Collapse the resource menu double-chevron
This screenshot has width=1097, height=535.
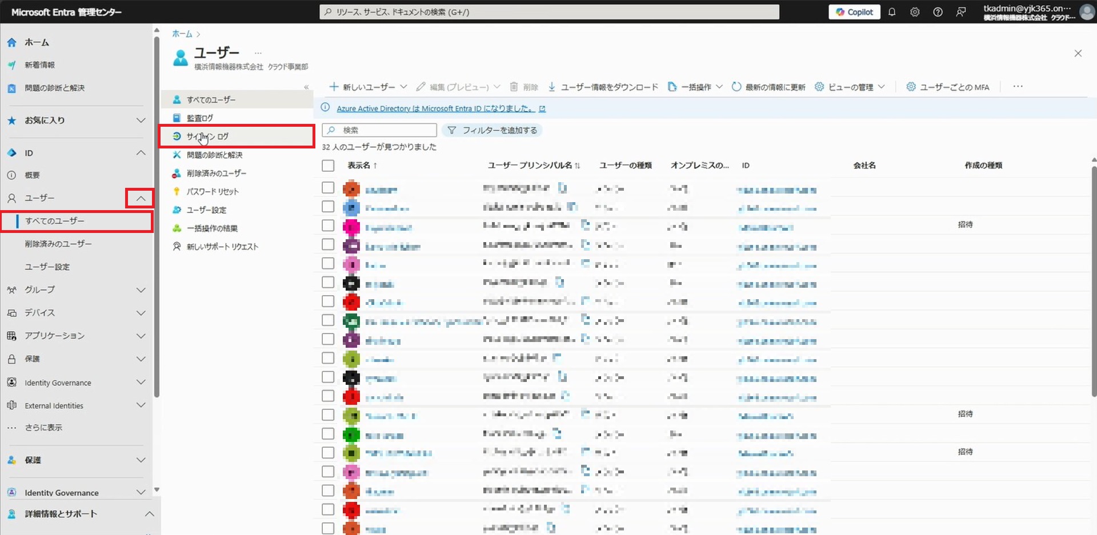[x=306, y=87]
